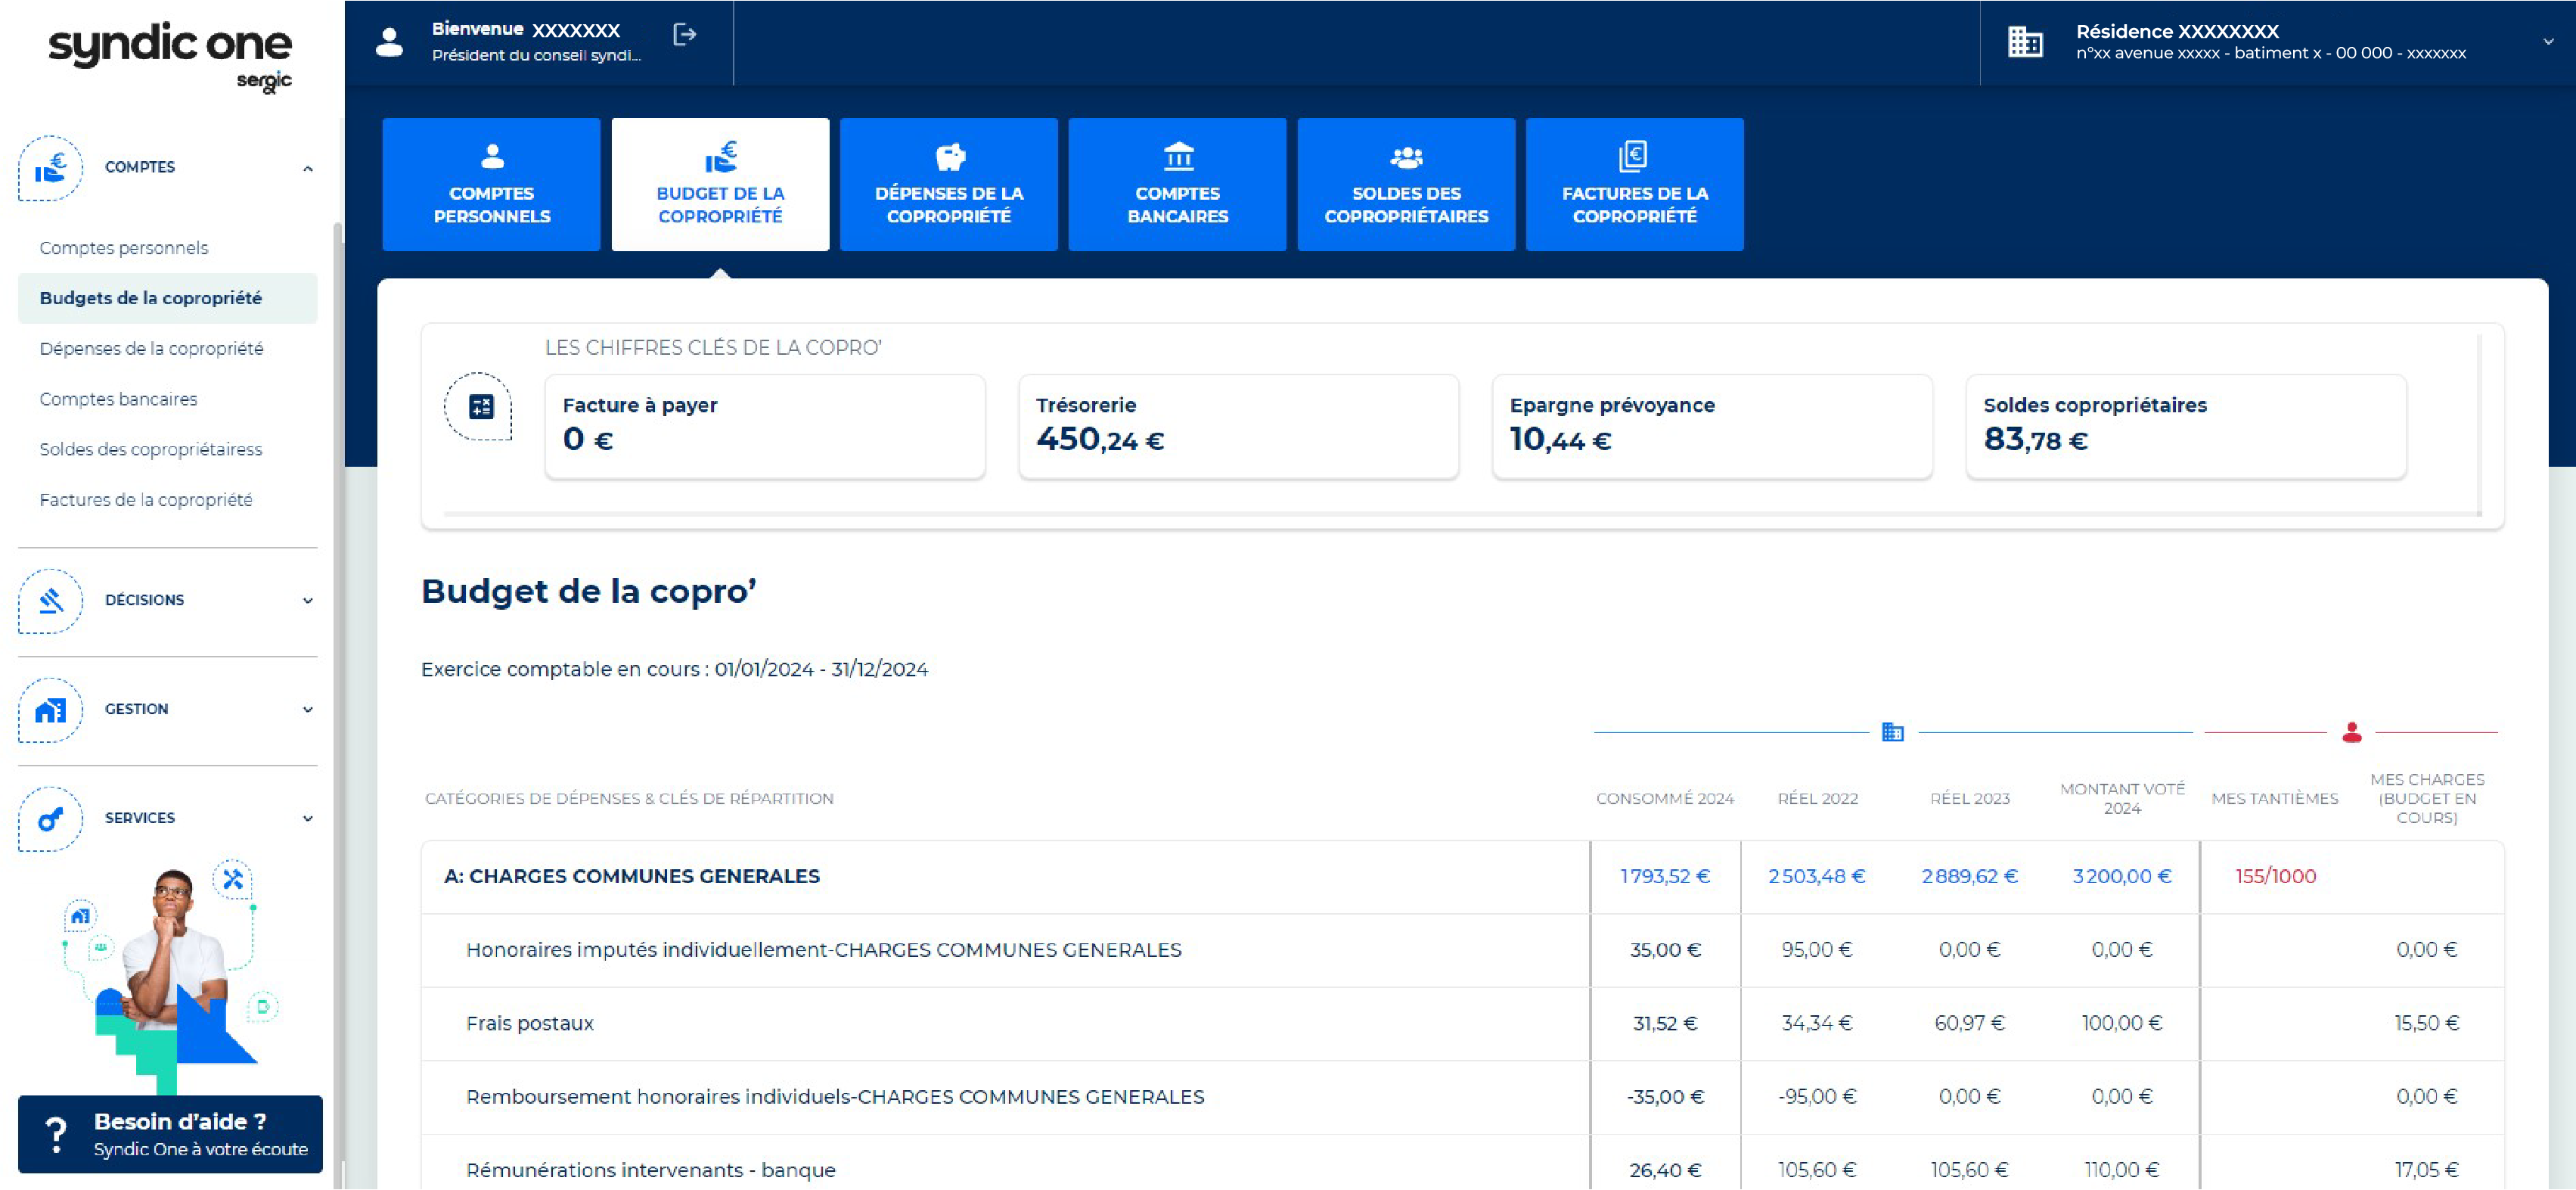The image size is (2576, 1190).
Task: Click the Services key icon
Action: point(50,818)
